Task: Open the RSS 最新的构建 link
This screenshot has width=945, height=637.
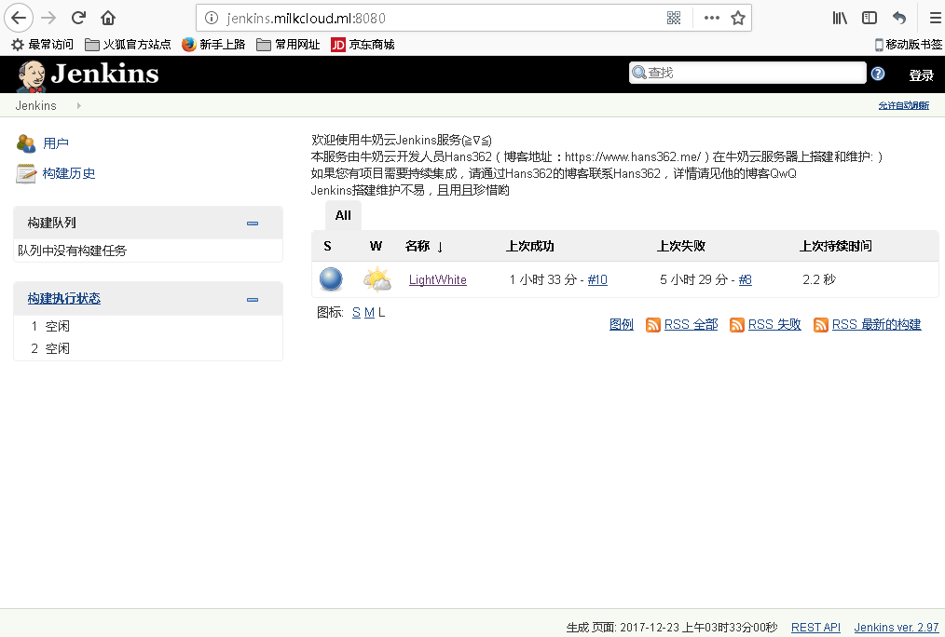Action: coord(876,324)
